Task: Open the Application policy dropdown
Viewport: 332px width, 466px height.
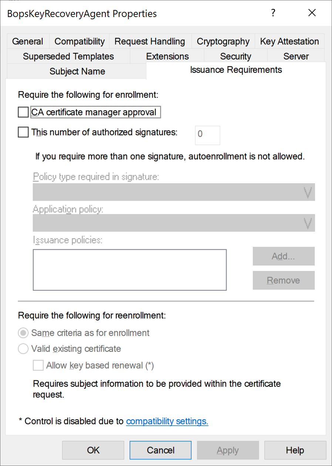Action: [x=174, y=223]
